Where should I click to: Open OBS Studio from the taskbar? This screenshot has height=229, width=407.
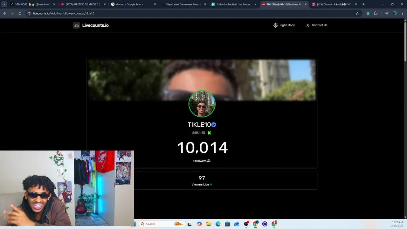246,224
